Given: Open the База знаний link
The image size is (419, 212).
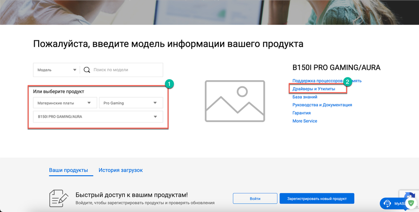Looking at the screenshot, I should 305,97.
